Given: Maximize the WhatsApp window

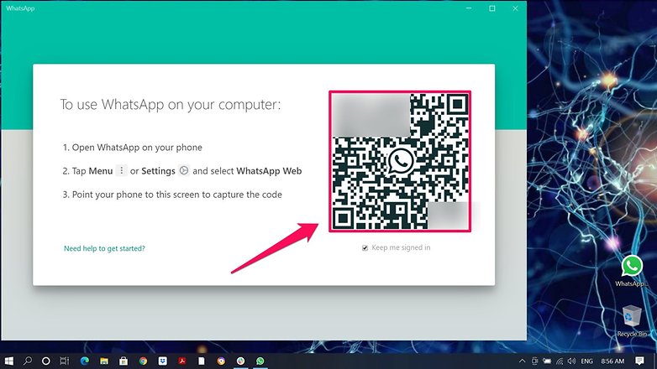Looking at the screenshot, I should (x=492, y=8).
